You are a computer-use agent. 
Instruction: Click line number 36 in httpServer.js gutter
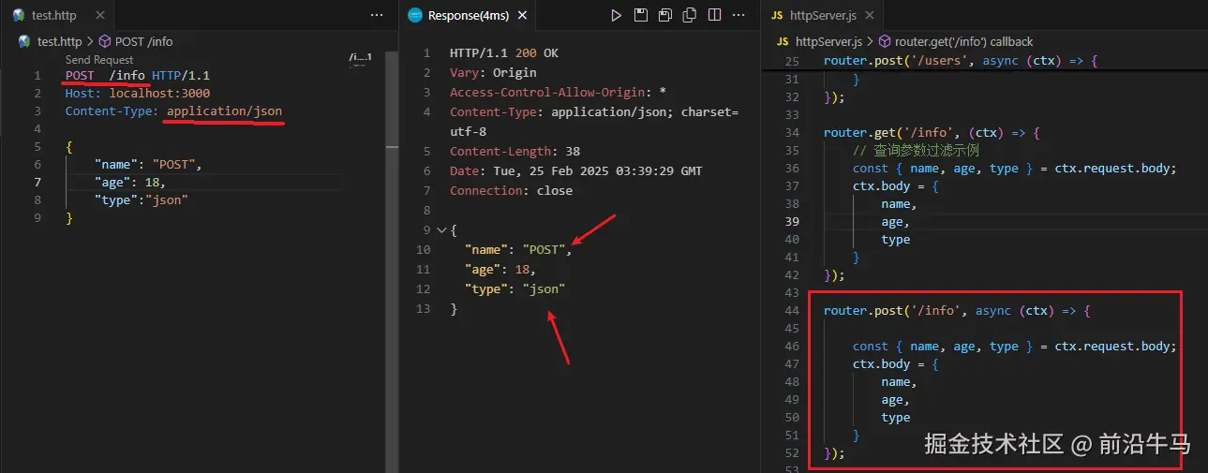point(792,168)
